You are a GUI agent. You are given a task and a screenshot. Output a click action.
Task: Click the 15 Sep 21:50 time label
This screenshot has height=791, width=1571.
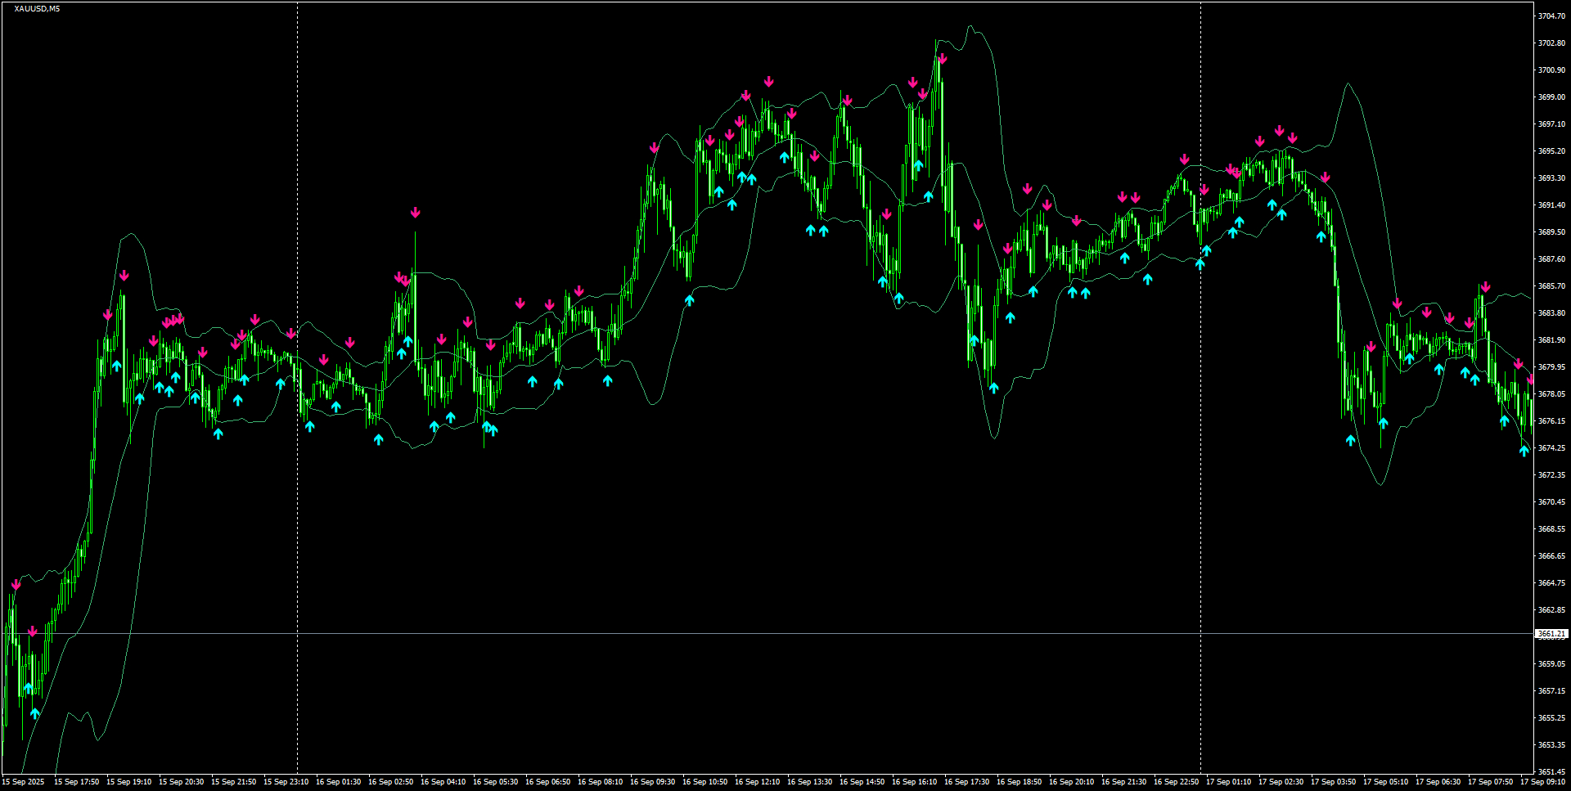coord(233,782)
